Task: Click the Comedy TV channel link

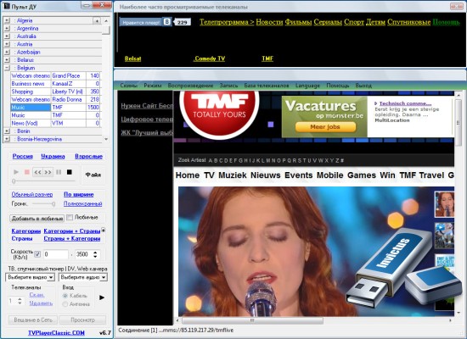Action: click(210, 58)
